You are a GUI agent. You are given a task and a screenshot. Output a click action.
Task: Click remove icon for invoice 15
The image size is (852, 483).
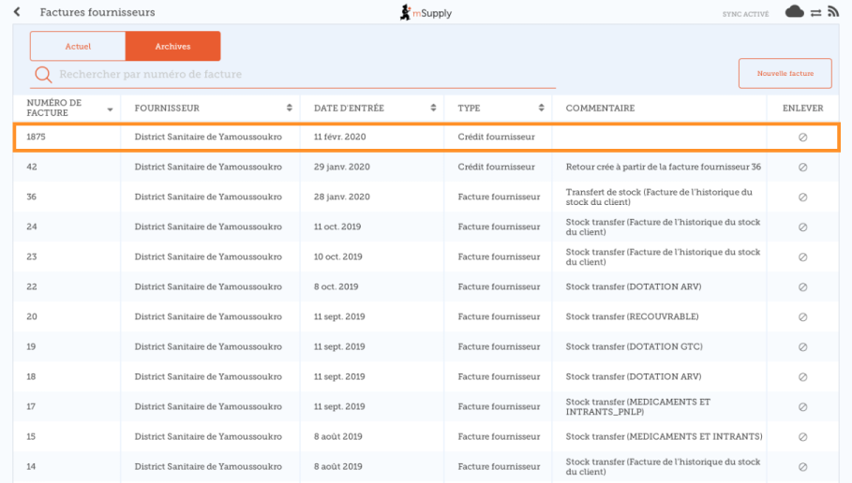(802, 437)
